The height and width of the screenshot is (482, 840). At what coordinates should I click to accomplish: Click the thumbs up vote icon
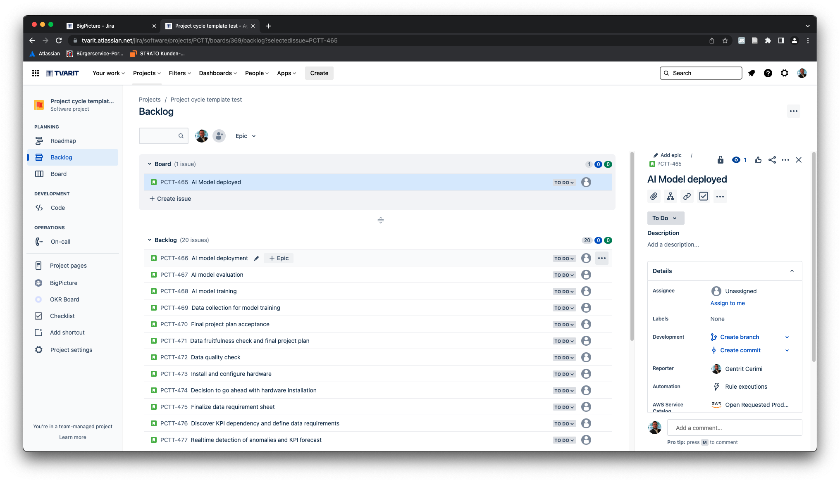point(758,160)
